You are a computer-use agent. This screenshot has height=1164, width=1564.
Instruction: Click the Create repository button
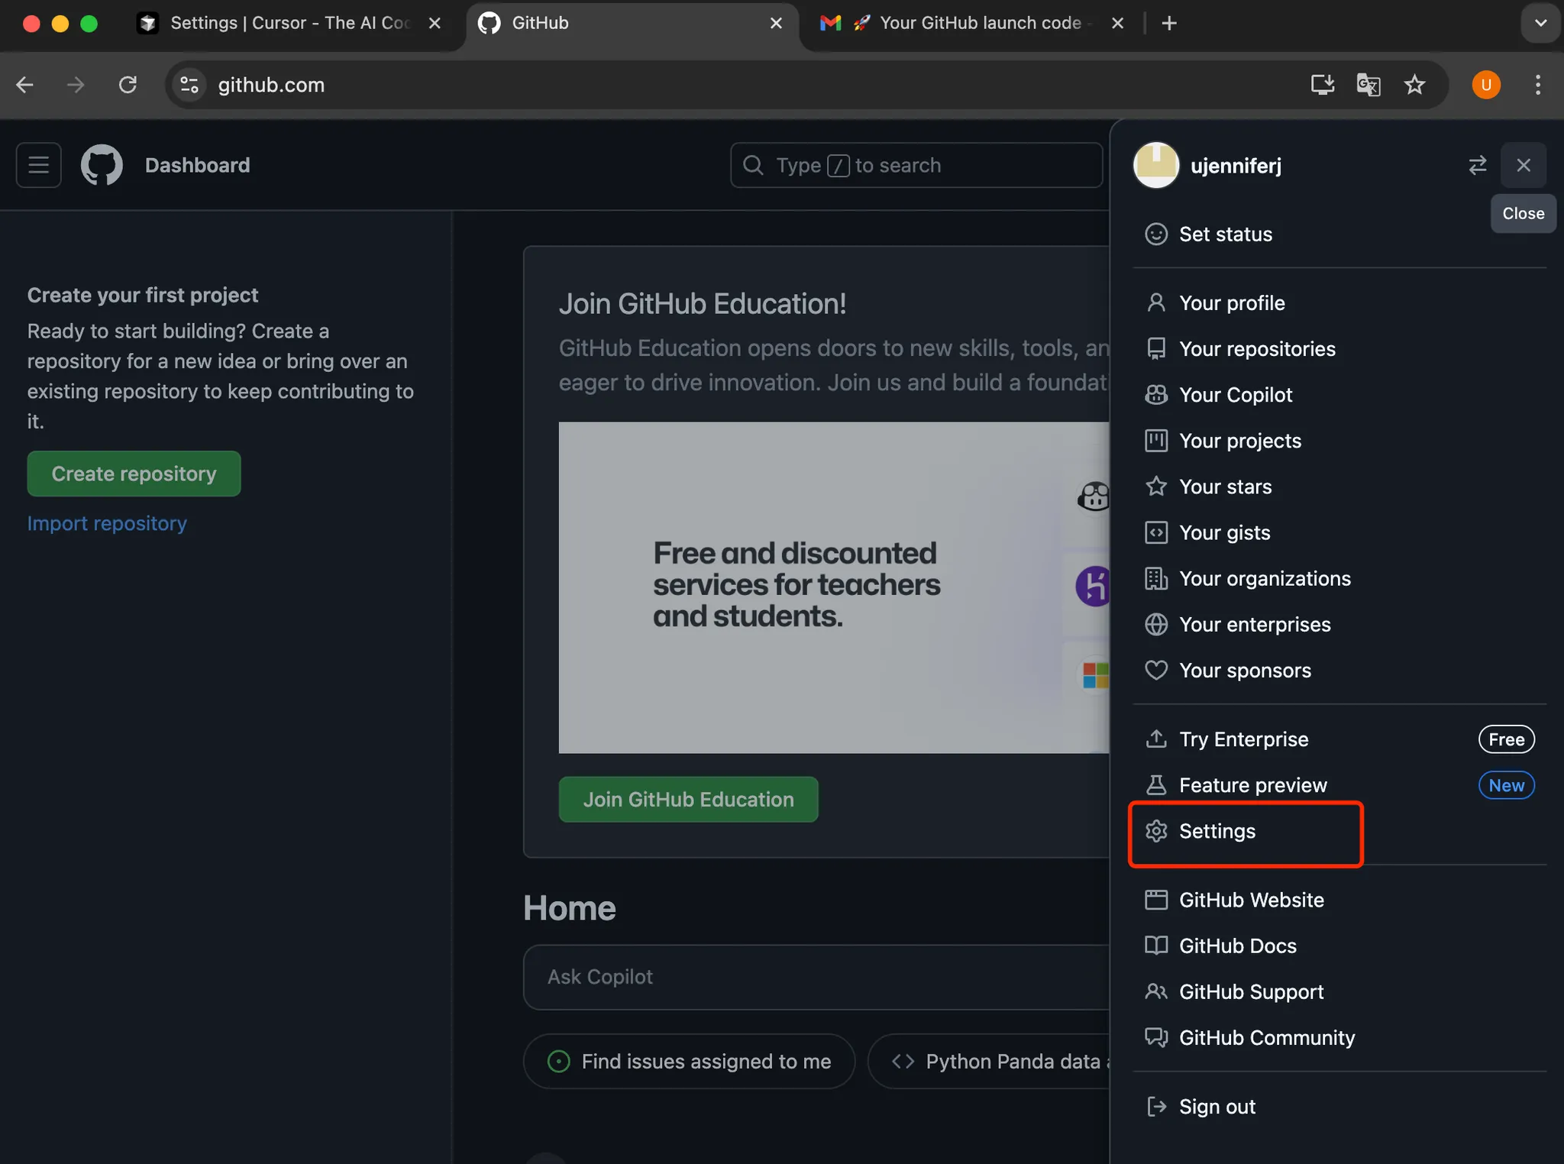(x=134, y=474)
